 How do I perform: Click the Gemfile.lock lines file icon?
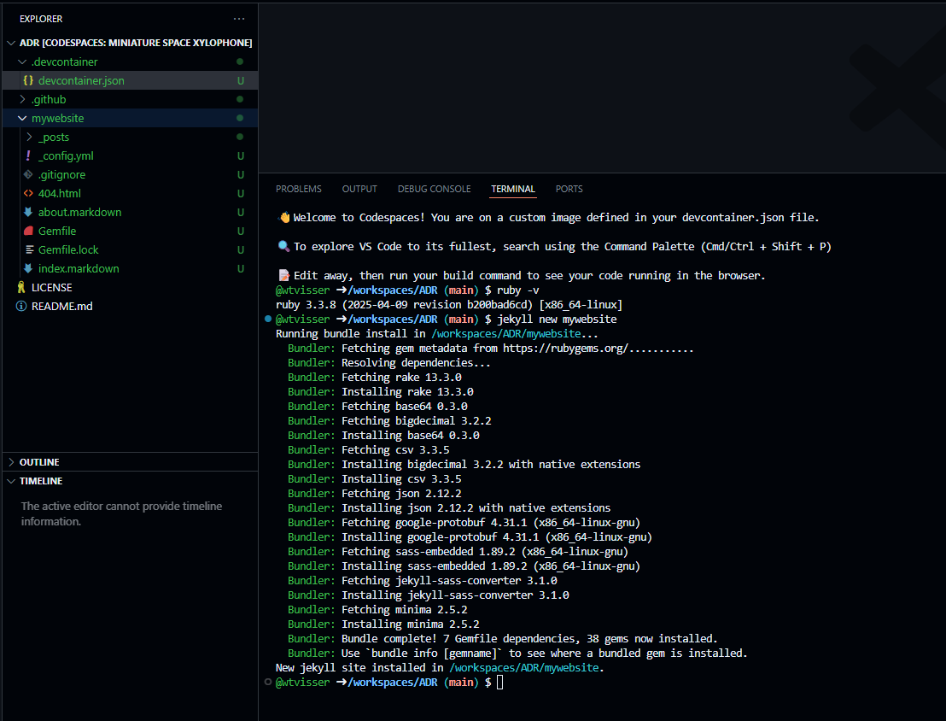coord(29,249)
